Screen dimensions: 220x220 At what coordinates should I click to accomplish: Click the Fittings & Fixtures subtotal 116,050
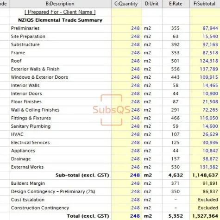(x=209, y=118)
